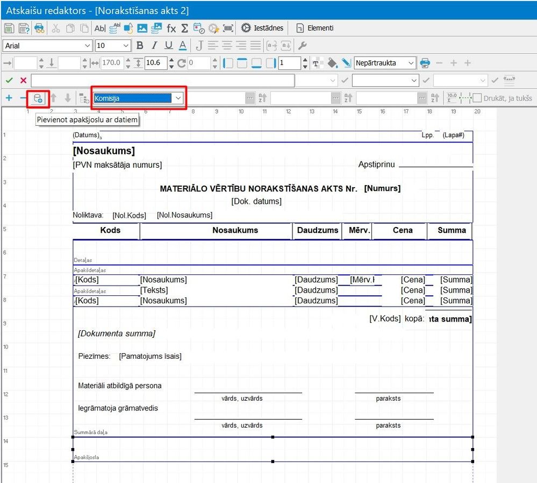Insert a sum (Σ) element
The image size is (537, 483).
pos(184,28)
